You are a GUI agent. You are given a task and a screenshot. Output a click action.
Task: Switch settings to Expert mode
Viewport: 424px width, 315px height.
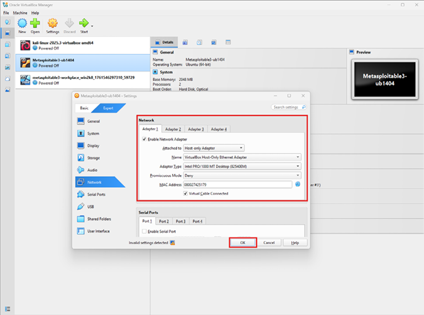pyautogui.click(x=108, y=108)
